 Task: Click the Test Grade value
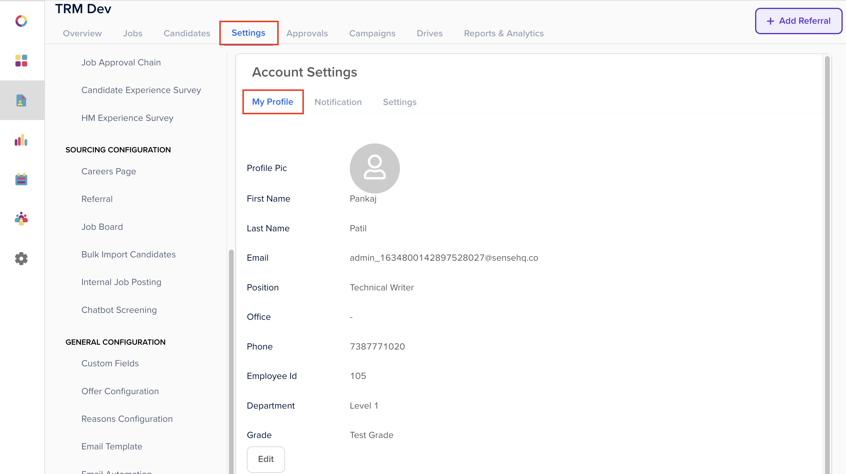pos(371,435)
